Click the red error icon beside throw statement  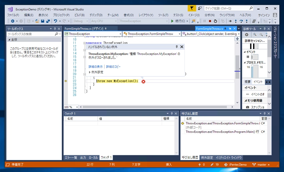143,82
